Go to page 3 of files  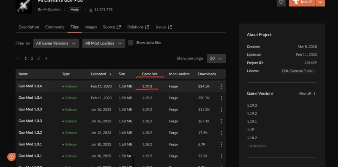pyautogui.click(x=38, y=58)
